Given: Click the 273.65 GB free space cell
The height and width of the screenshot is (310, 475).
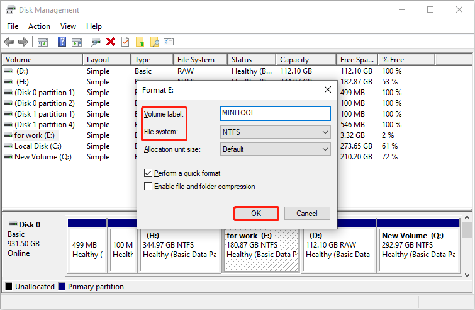Looking at the screenshot, I should pyautogui.click(x=356, y=146).
